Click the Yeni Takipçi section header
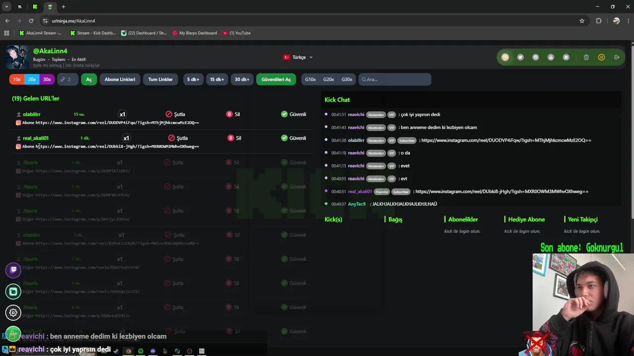 tap(582, 220)
